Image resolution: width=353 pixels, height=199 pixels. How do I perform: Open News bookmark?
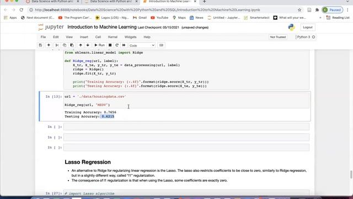pyautogui.click(x=196, y=18)
